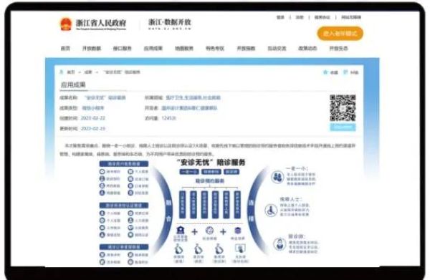
Task: Click the home icon in the breadcrumb
Action: pyautogui.click(x=62, y=72)
